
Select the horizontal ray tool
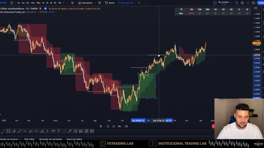(x=25, y=131)
